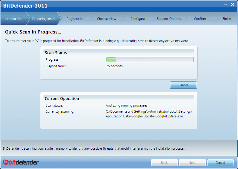Click the BitDefender 2011 window title
This screenshot has height=169, width=238.
pos(25,6)
